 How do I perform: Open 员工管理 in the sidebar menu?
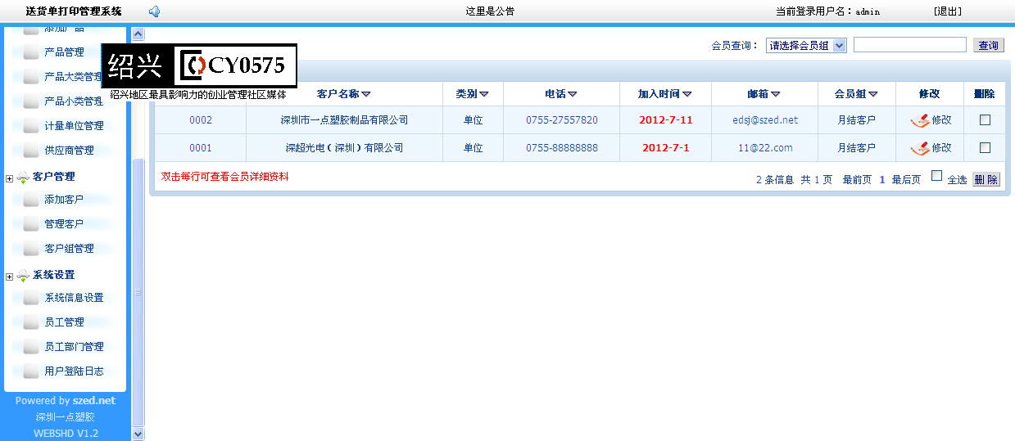[x=64, y=322]
